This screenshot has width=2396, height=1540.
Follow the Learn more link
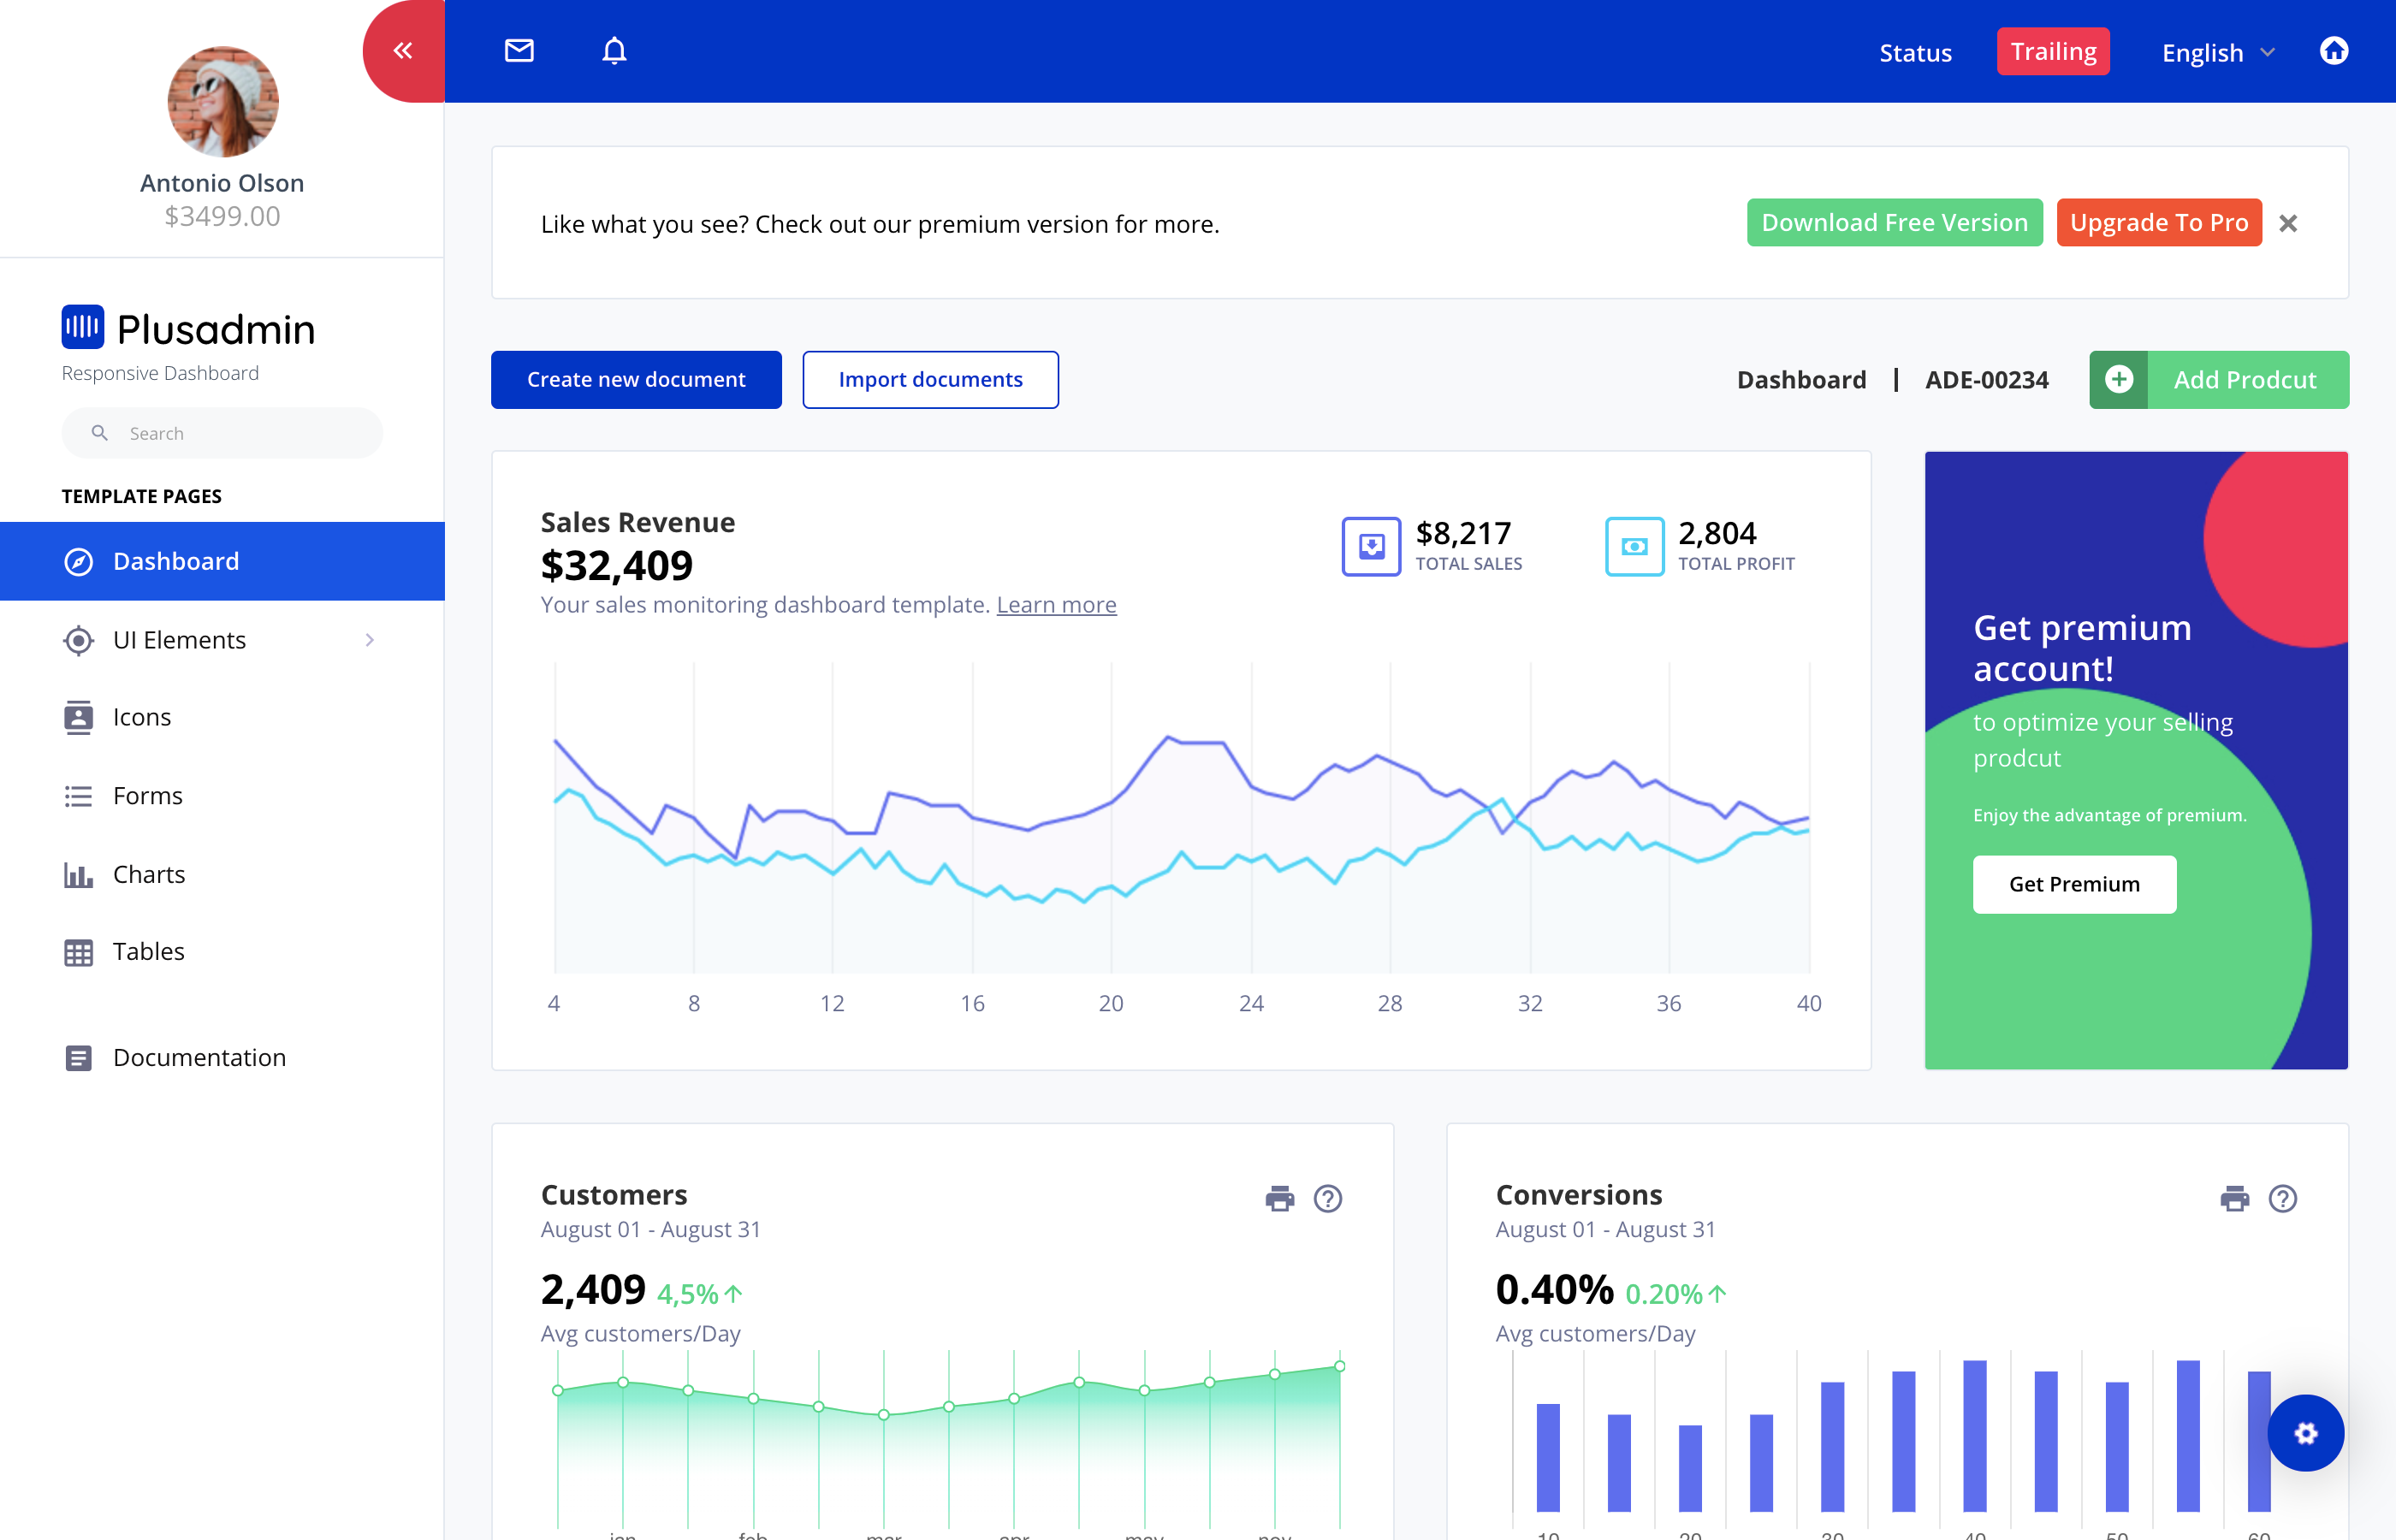pos(1056,605)
